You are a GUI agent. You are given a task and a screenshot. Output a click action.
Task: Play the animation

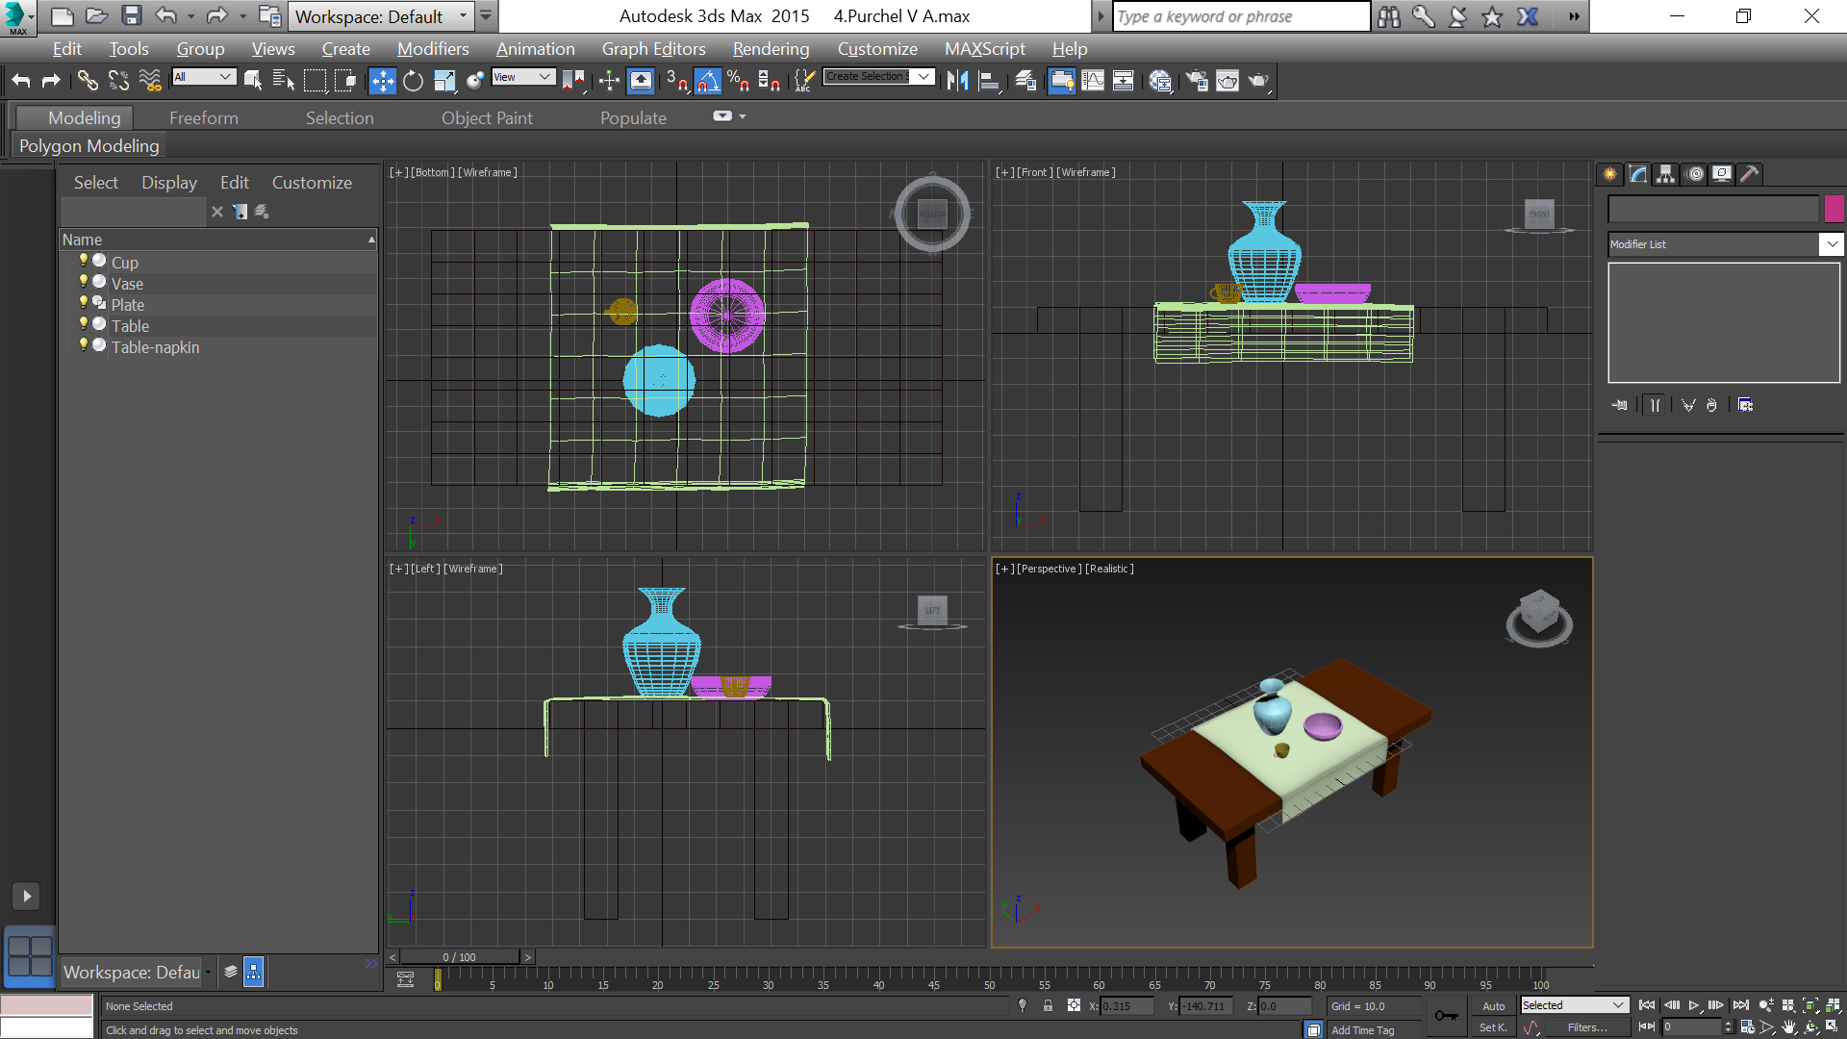tap(1693, 1005)
